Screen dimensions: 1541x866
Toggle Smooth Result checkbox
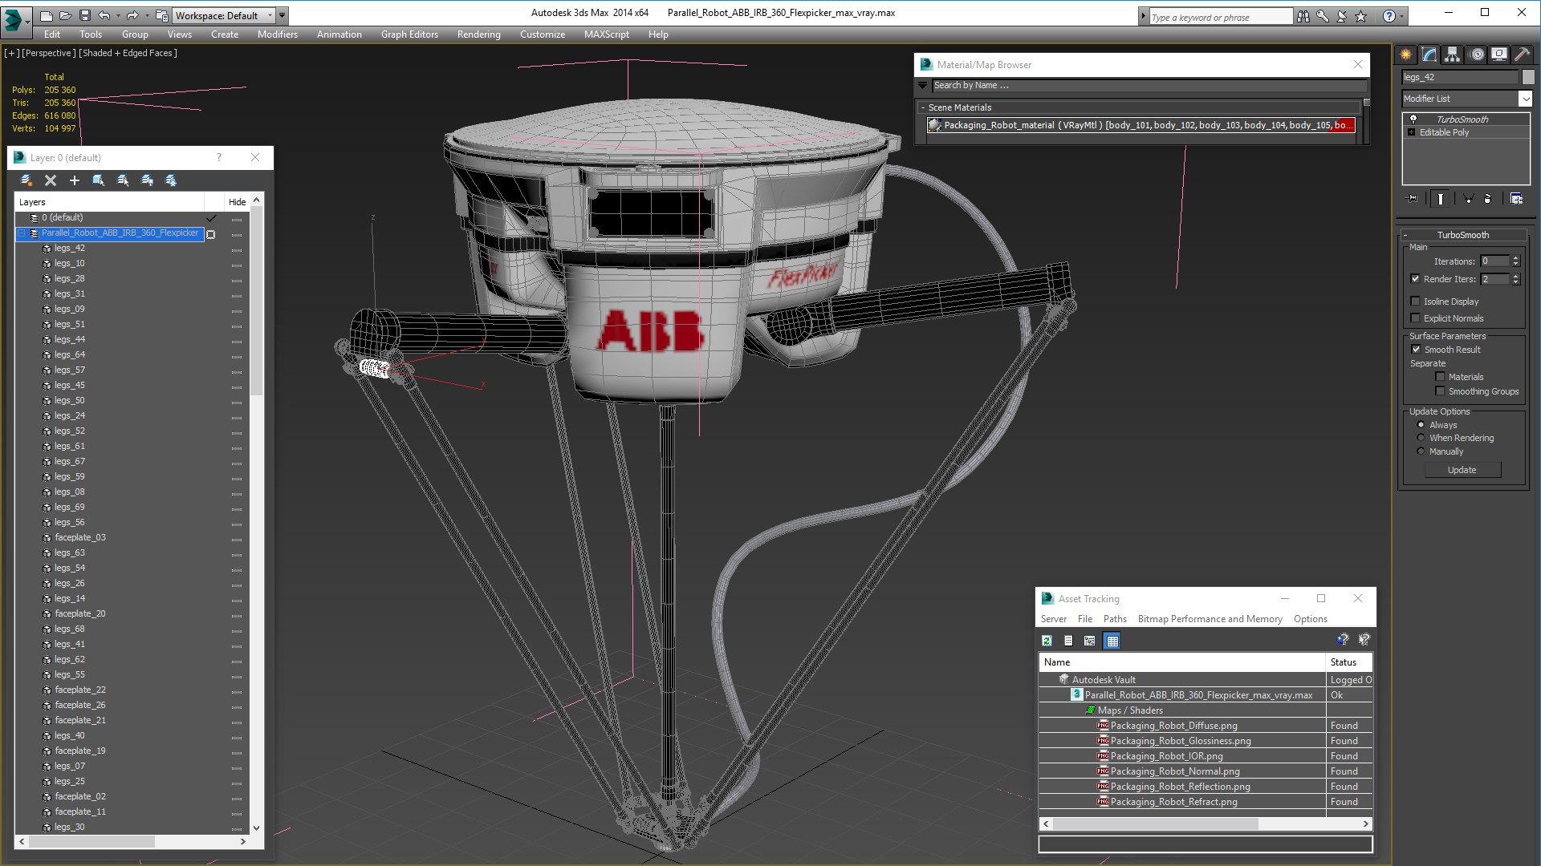(x=1416, y=350)
